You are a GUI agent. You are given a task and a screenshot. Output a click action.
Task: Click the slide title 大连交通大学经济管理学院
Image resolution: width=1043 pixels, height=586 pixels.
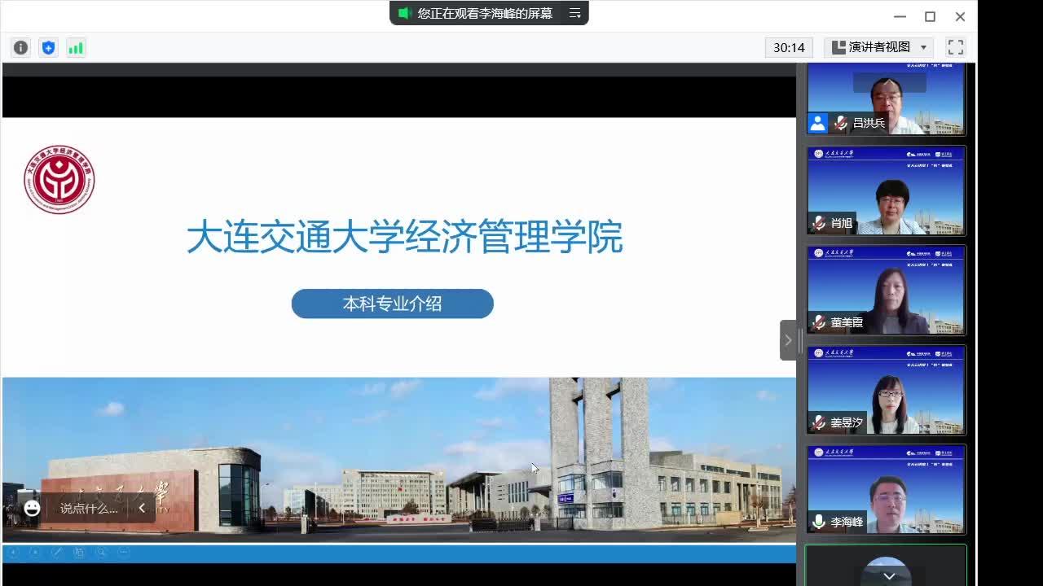405,236
